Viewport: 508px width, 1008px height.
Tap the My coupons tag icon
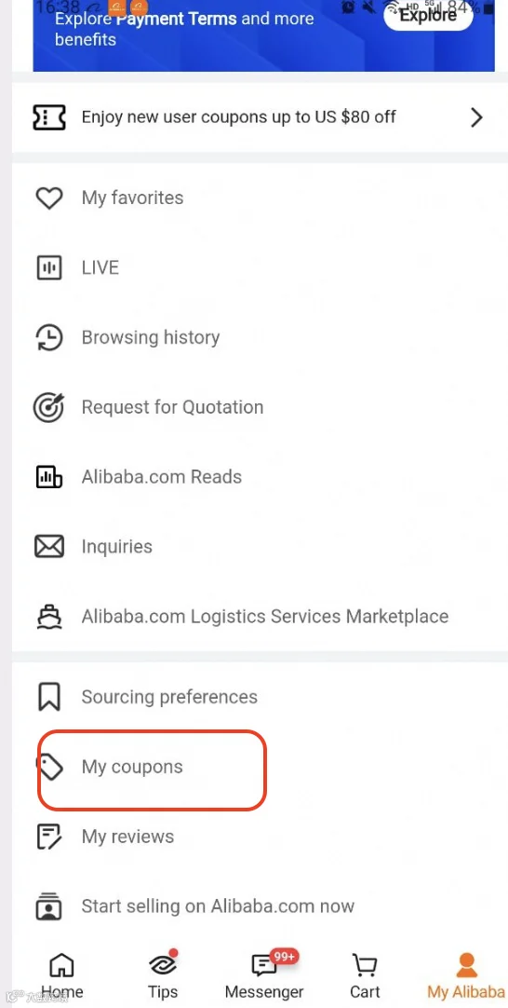(50, 767)
